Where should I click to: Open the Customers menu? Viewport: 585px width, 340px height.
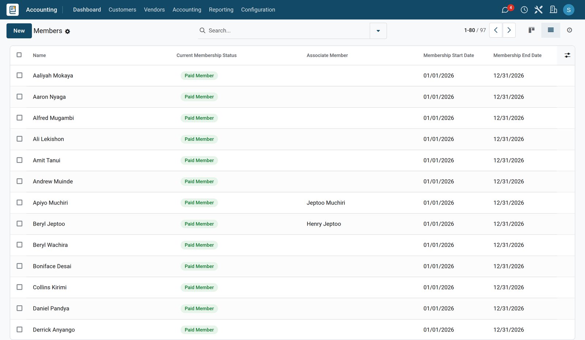122,10
